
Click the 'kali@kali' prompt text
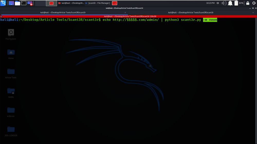click(9, 20)
